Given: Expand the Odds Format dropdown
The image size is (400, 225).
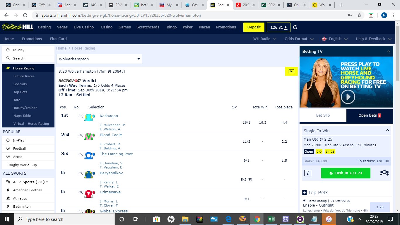Looking at the screenshot, I should click(299, 39).
